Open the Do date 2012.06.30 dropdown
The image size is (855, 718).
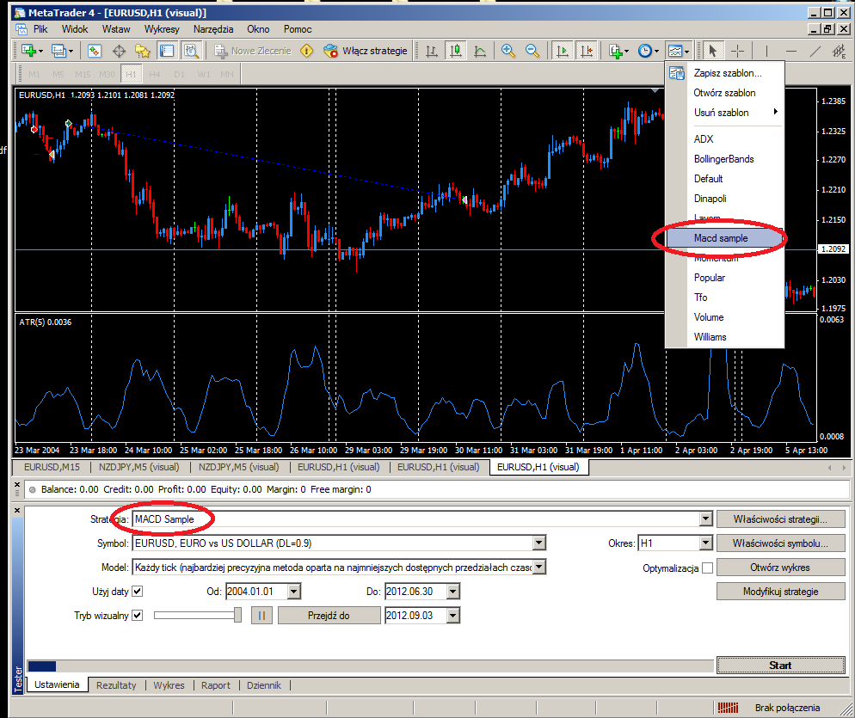(x=453, y=591)
